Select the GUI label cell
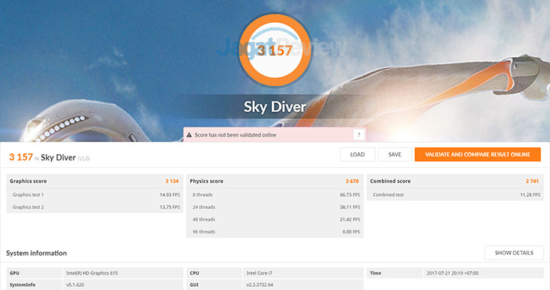 215,285
